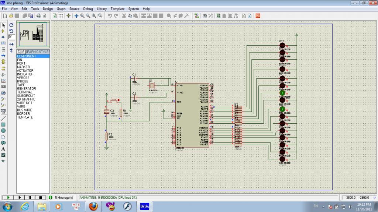Open the Graph menu
Image resolution: width=378 pixels, height=212 pixels.
point(61,9)
